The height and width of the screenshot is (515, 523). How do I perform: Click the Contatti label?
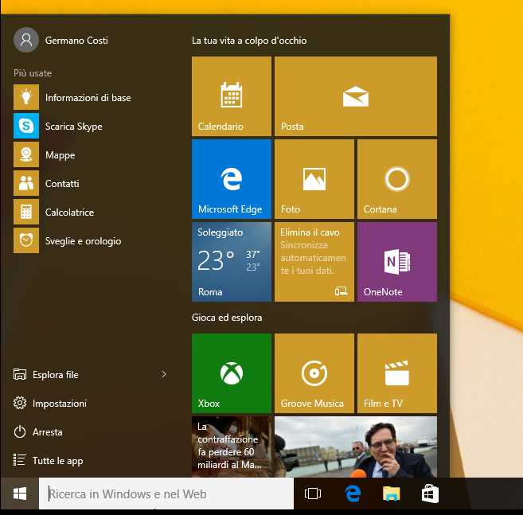tap(62, 184)
